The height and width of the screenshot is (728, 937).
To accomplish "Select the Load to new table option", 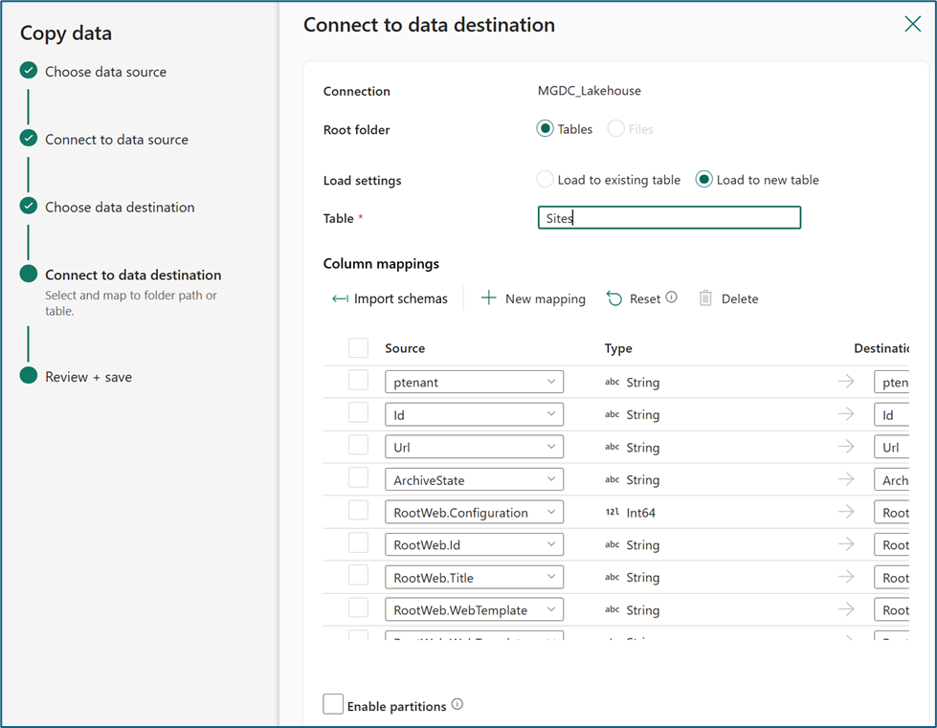I will click(703, 179).
